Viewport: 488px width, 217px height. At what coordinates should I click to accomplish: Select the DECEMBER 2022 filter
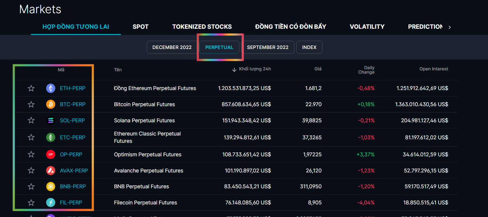[172, 47]
